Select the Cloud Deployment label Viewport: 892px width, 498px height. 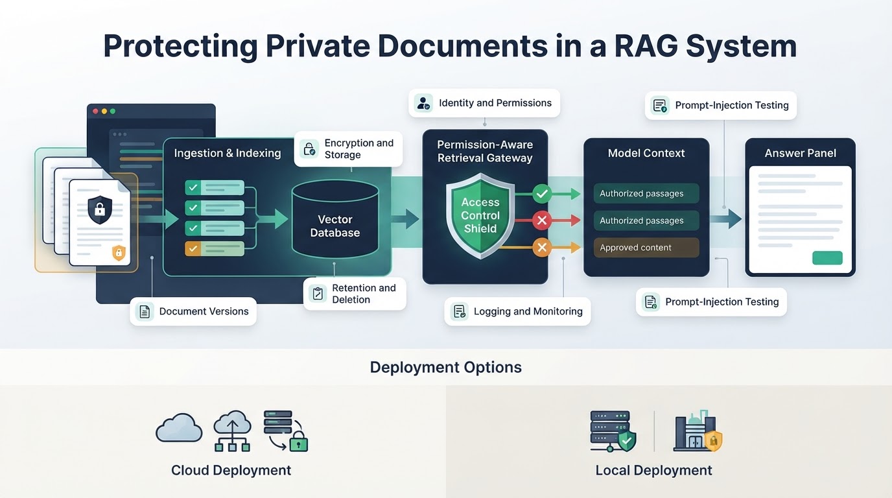coord(231,470)
